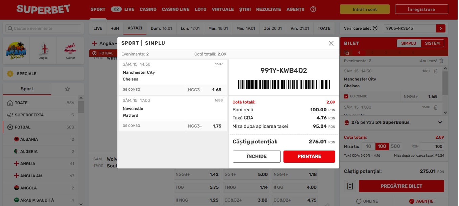
Task: Focus the Căutare evenimente search field
Action: coord(43,28)
